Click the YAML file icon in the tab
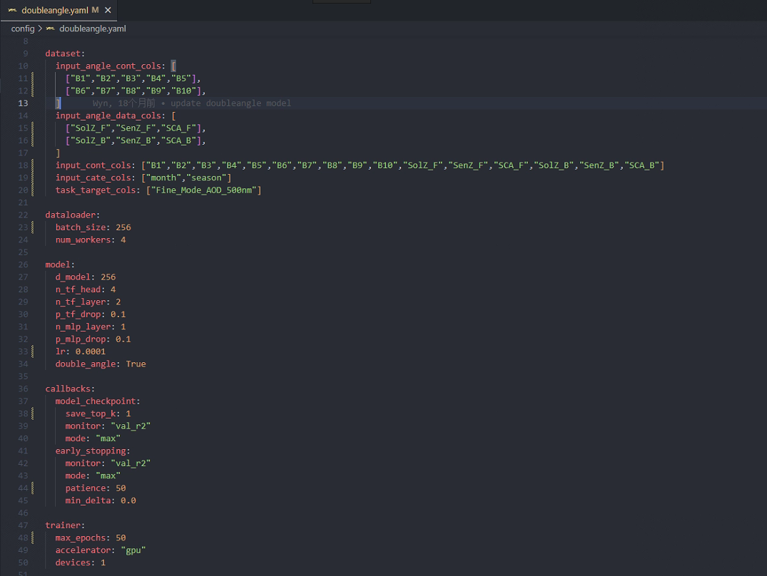 (12, 10)
